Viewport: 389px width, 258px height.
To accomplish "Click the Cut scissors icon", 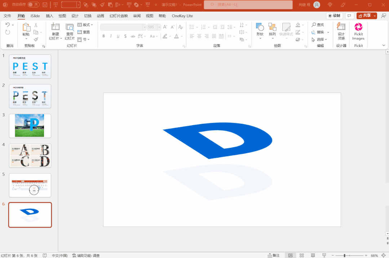I will coord(36,25).
